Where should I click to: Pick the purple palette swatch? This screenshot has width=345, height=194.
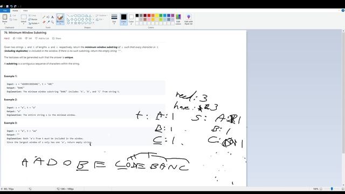click(x=172, y=16)
